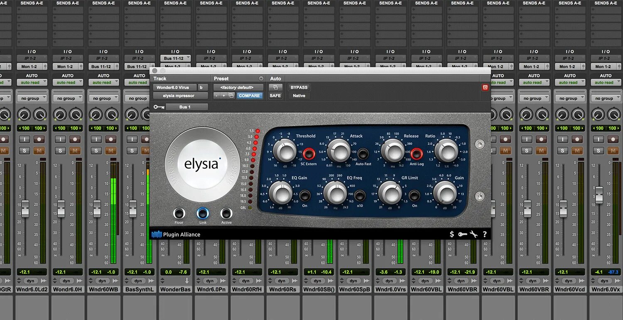Click right pan knob on Wondr6.0H track

pyautogui.click(x=76, y=115)
